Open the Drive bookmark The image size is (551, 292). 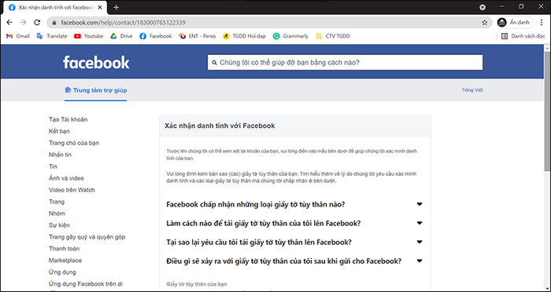tap(121, 36)
